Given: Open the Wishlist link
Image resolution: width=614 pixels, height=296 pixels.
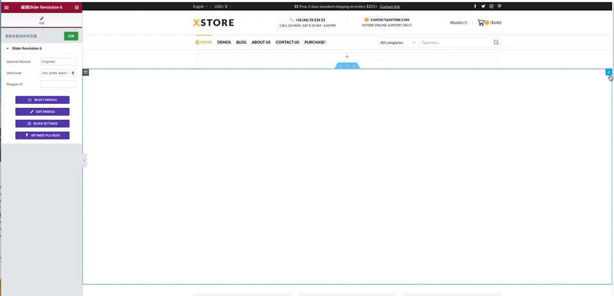Looking at the screenshot, I should pos(459,23).
